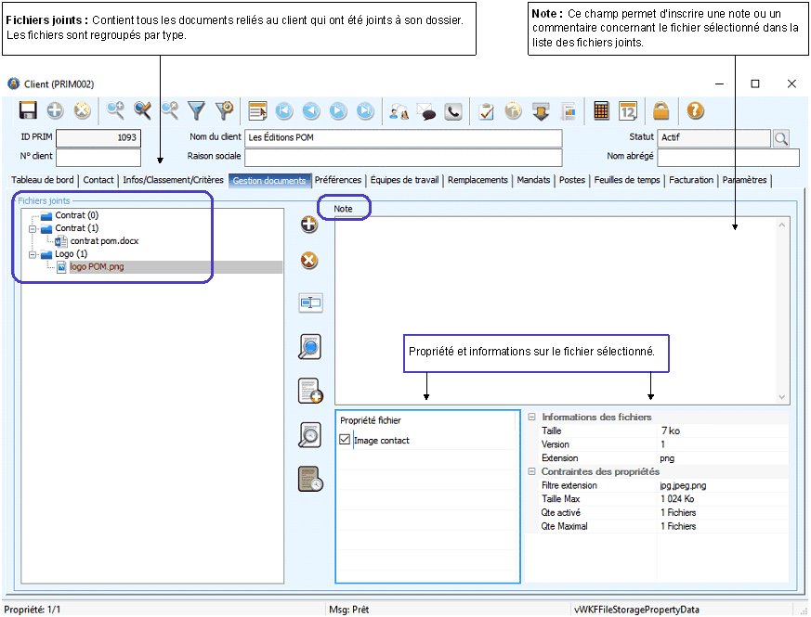Collapse the Logo (1) folder node
Screen dimensions: 811x617
pos(33,254)
